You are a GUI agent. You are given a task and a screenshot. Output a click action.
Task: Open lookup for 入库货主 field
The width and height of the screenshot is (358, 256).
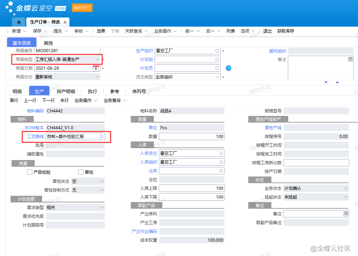(221, 153)
